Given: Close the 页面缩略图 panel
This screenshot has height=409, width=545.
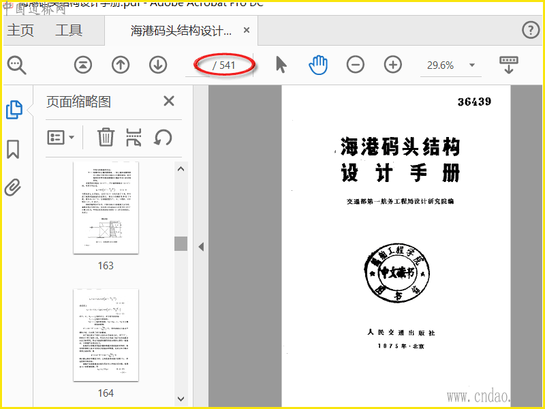Looking at the screenshot, I should 169,101.
